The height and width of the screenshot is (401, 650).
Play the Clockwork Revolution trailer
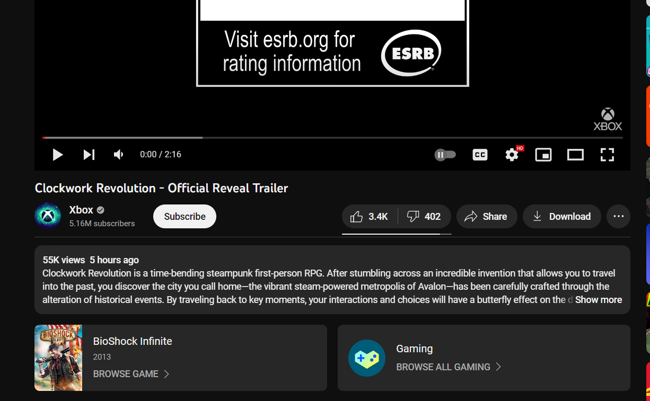[x=58, y=155]
